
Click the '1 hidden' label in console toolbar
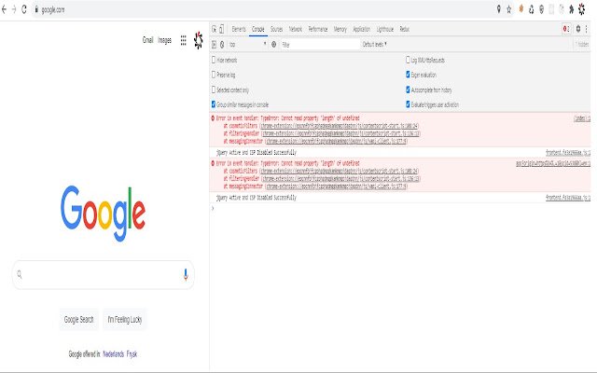[582, 45]
